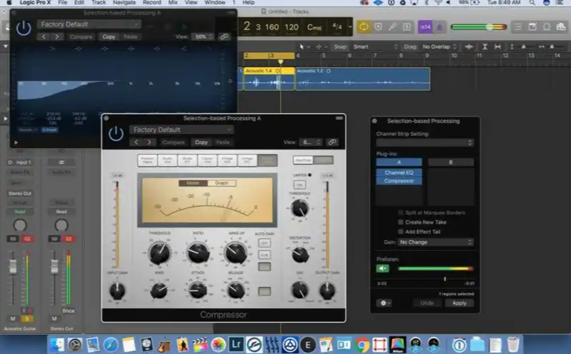Open the Mix menu in menu bar

(173, 3)
